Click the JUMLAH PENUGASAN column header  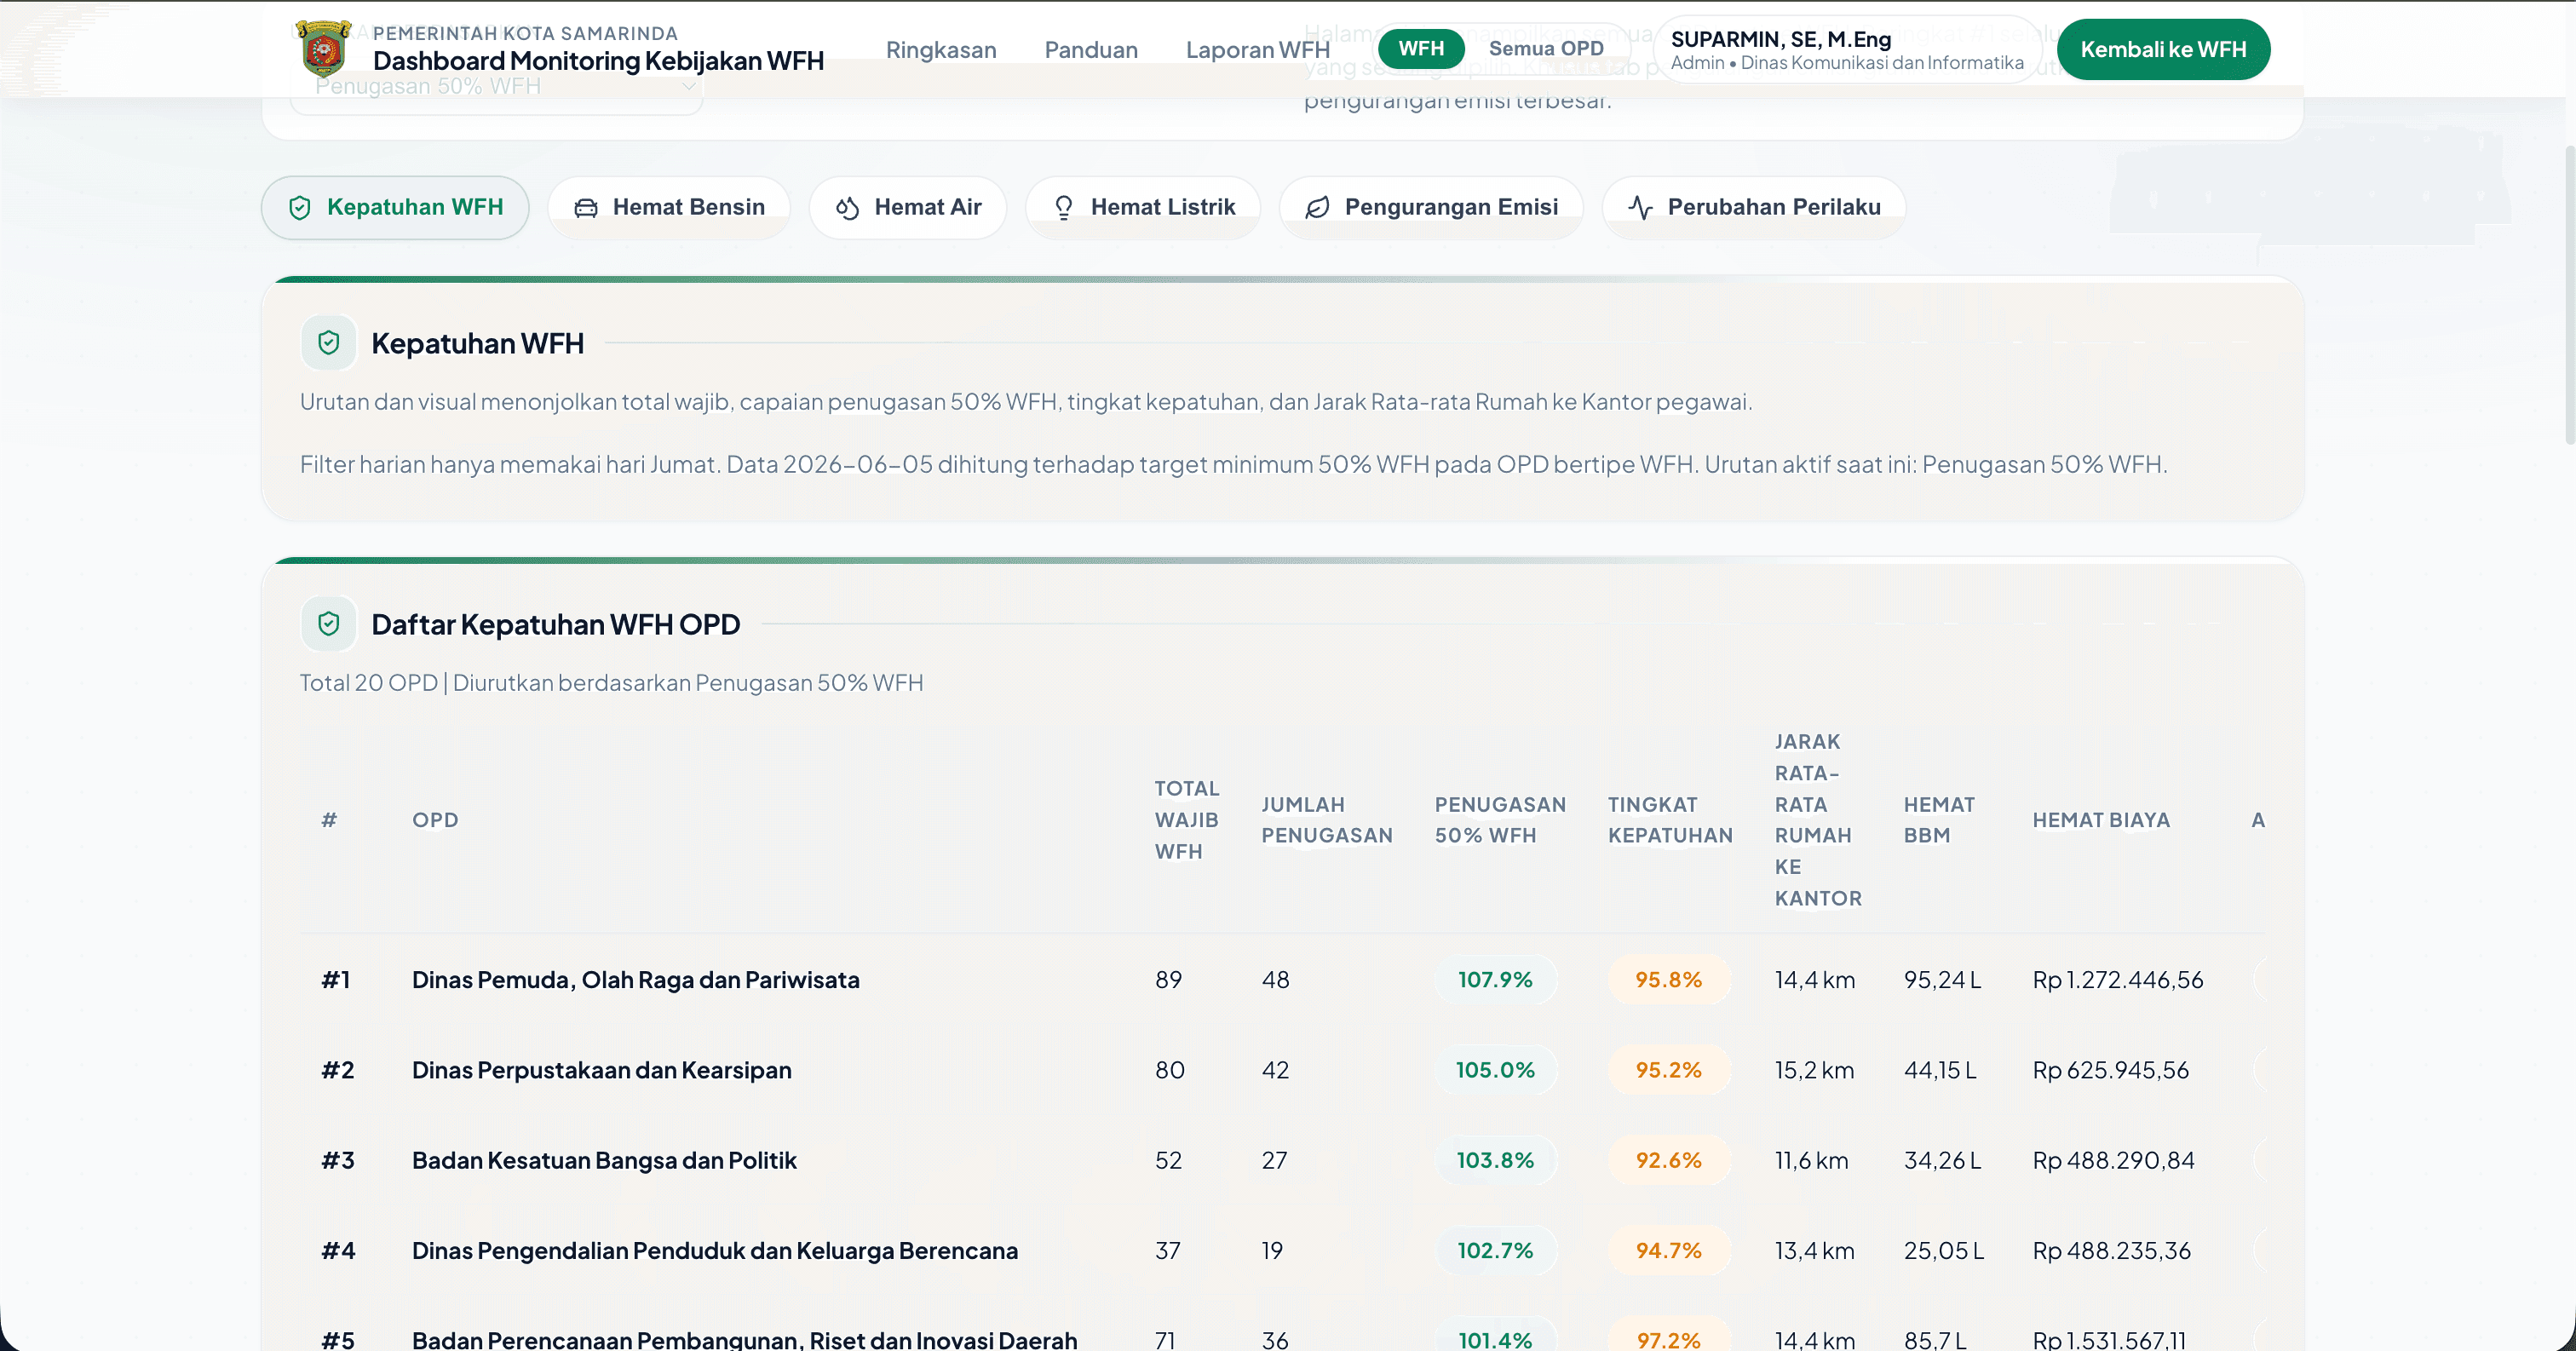(x=1327, y=820)
